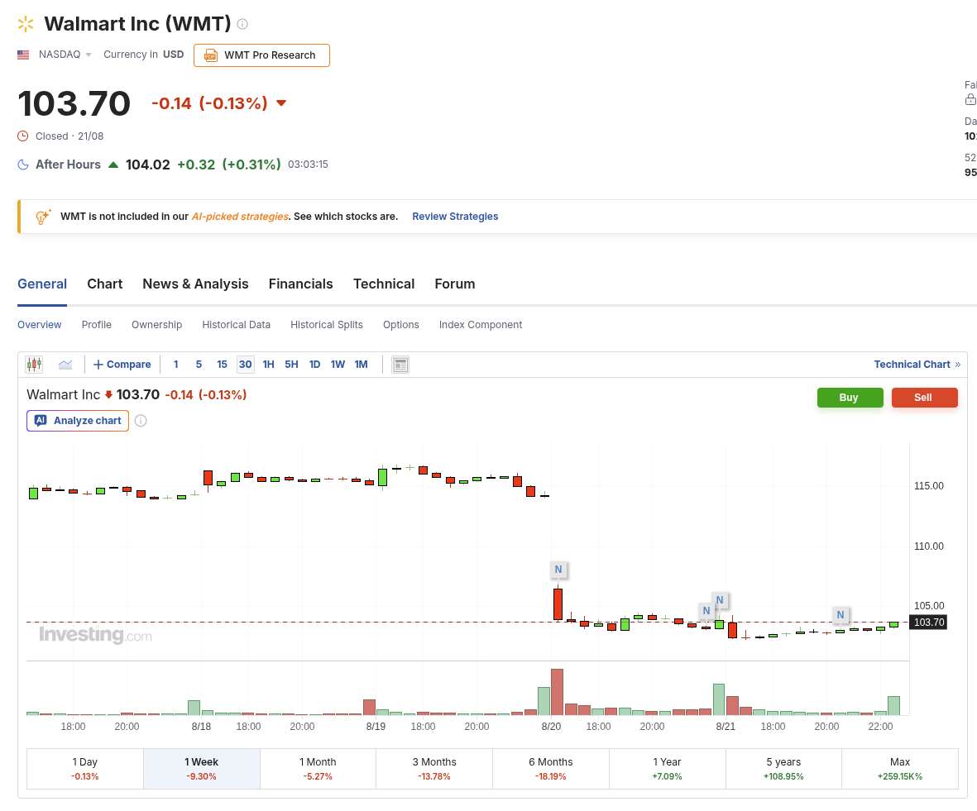977x811 pixels.
Task: Select the candlestick chart type icon
Action: pos(34,365)
